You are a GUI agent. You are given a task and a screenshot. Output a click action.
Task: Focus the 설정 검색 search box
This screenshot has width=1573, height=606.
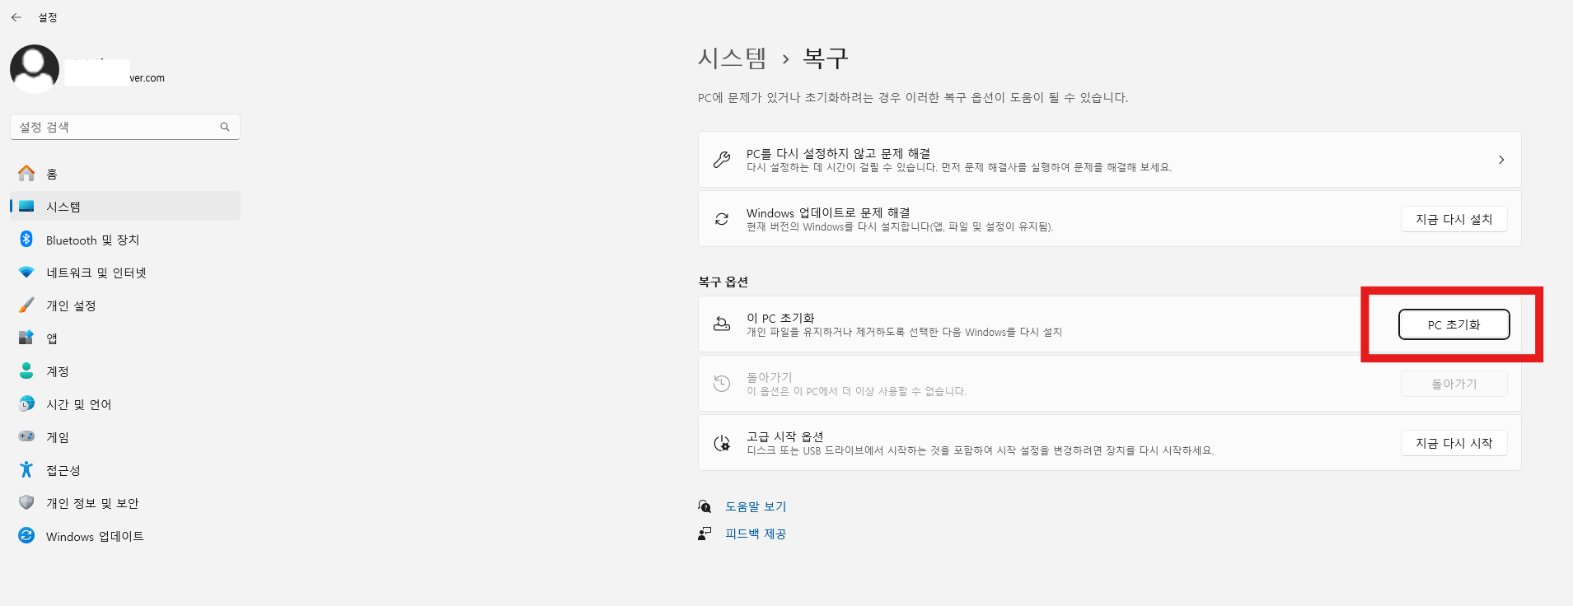(x=125, y=127)
